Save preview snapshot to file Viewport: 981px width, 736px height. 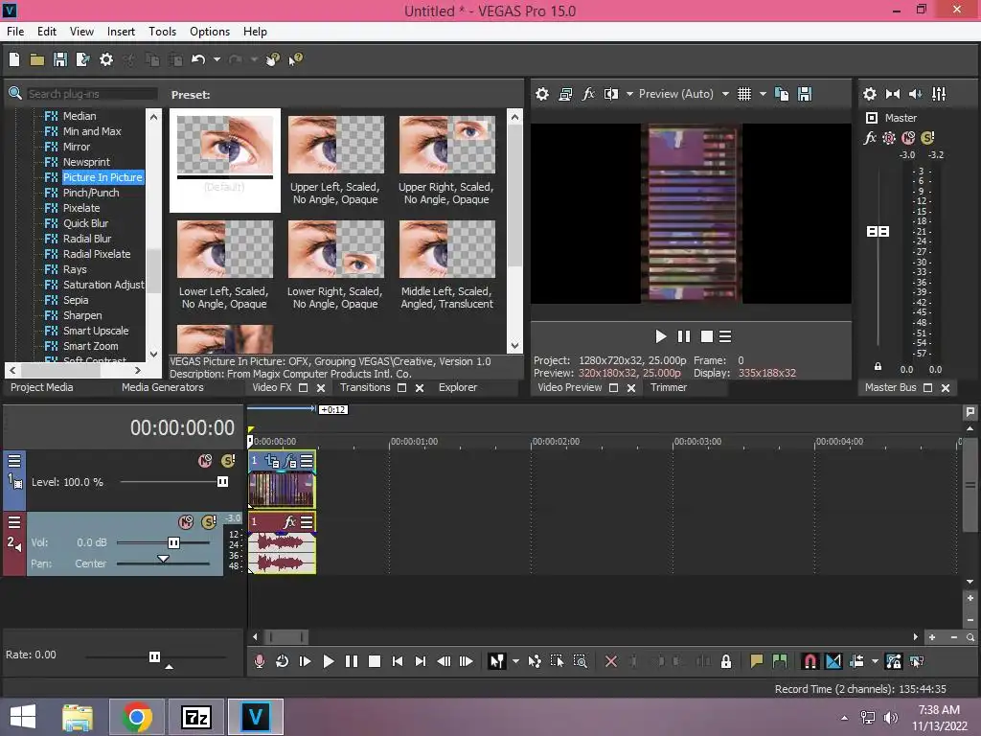805,94
